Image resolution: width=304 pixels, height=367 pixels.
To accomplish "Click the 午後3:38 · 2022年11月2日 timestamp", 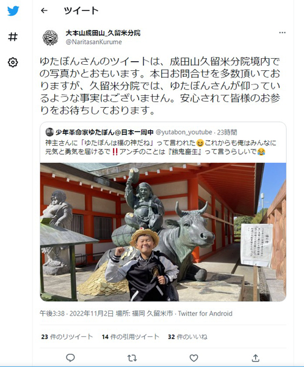I will point(76,313).
